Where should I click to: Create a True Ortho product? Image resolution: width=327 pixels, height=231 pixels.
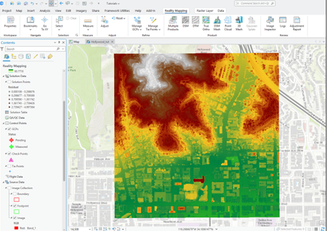coord(206,23)
